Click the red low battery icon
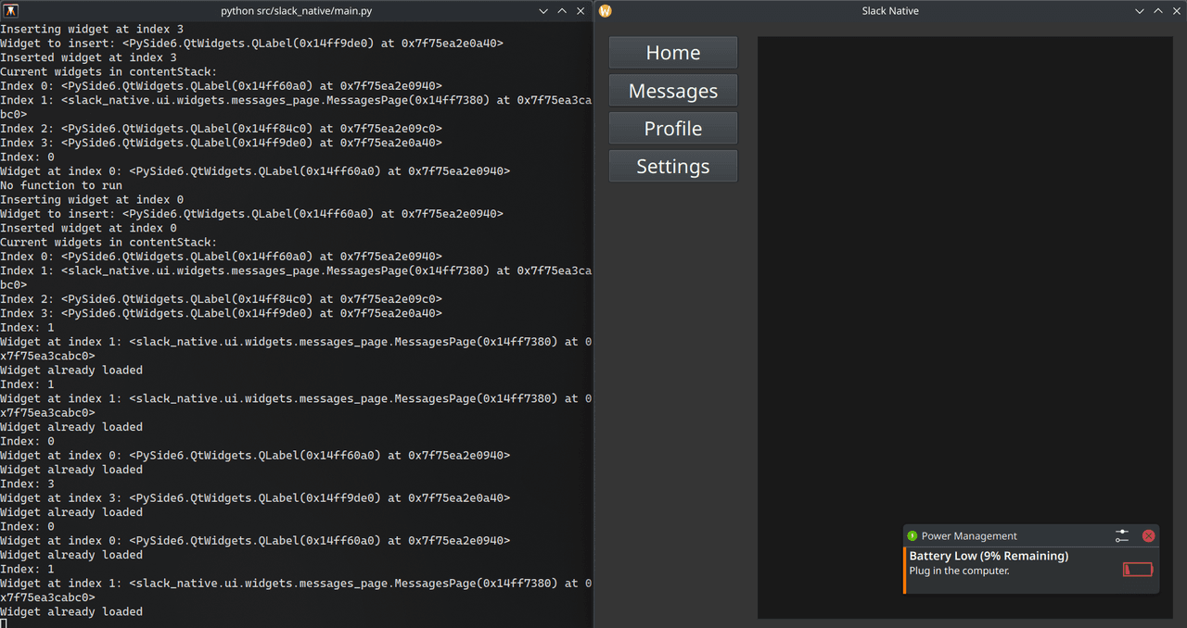The image size is (1187, 628). click(1137, 570)
